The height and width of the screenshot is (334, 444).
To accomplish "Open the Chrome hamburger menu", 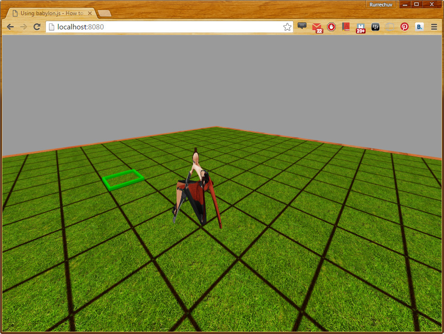I will pos(434,27).
